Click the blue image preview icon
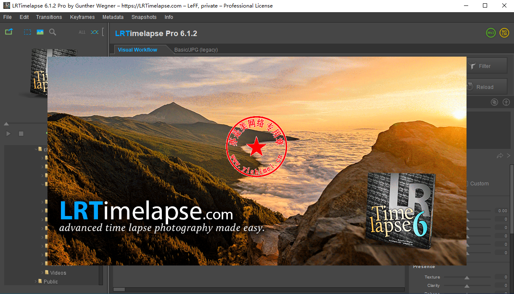The image size is (514, 294). pos(40,32)
